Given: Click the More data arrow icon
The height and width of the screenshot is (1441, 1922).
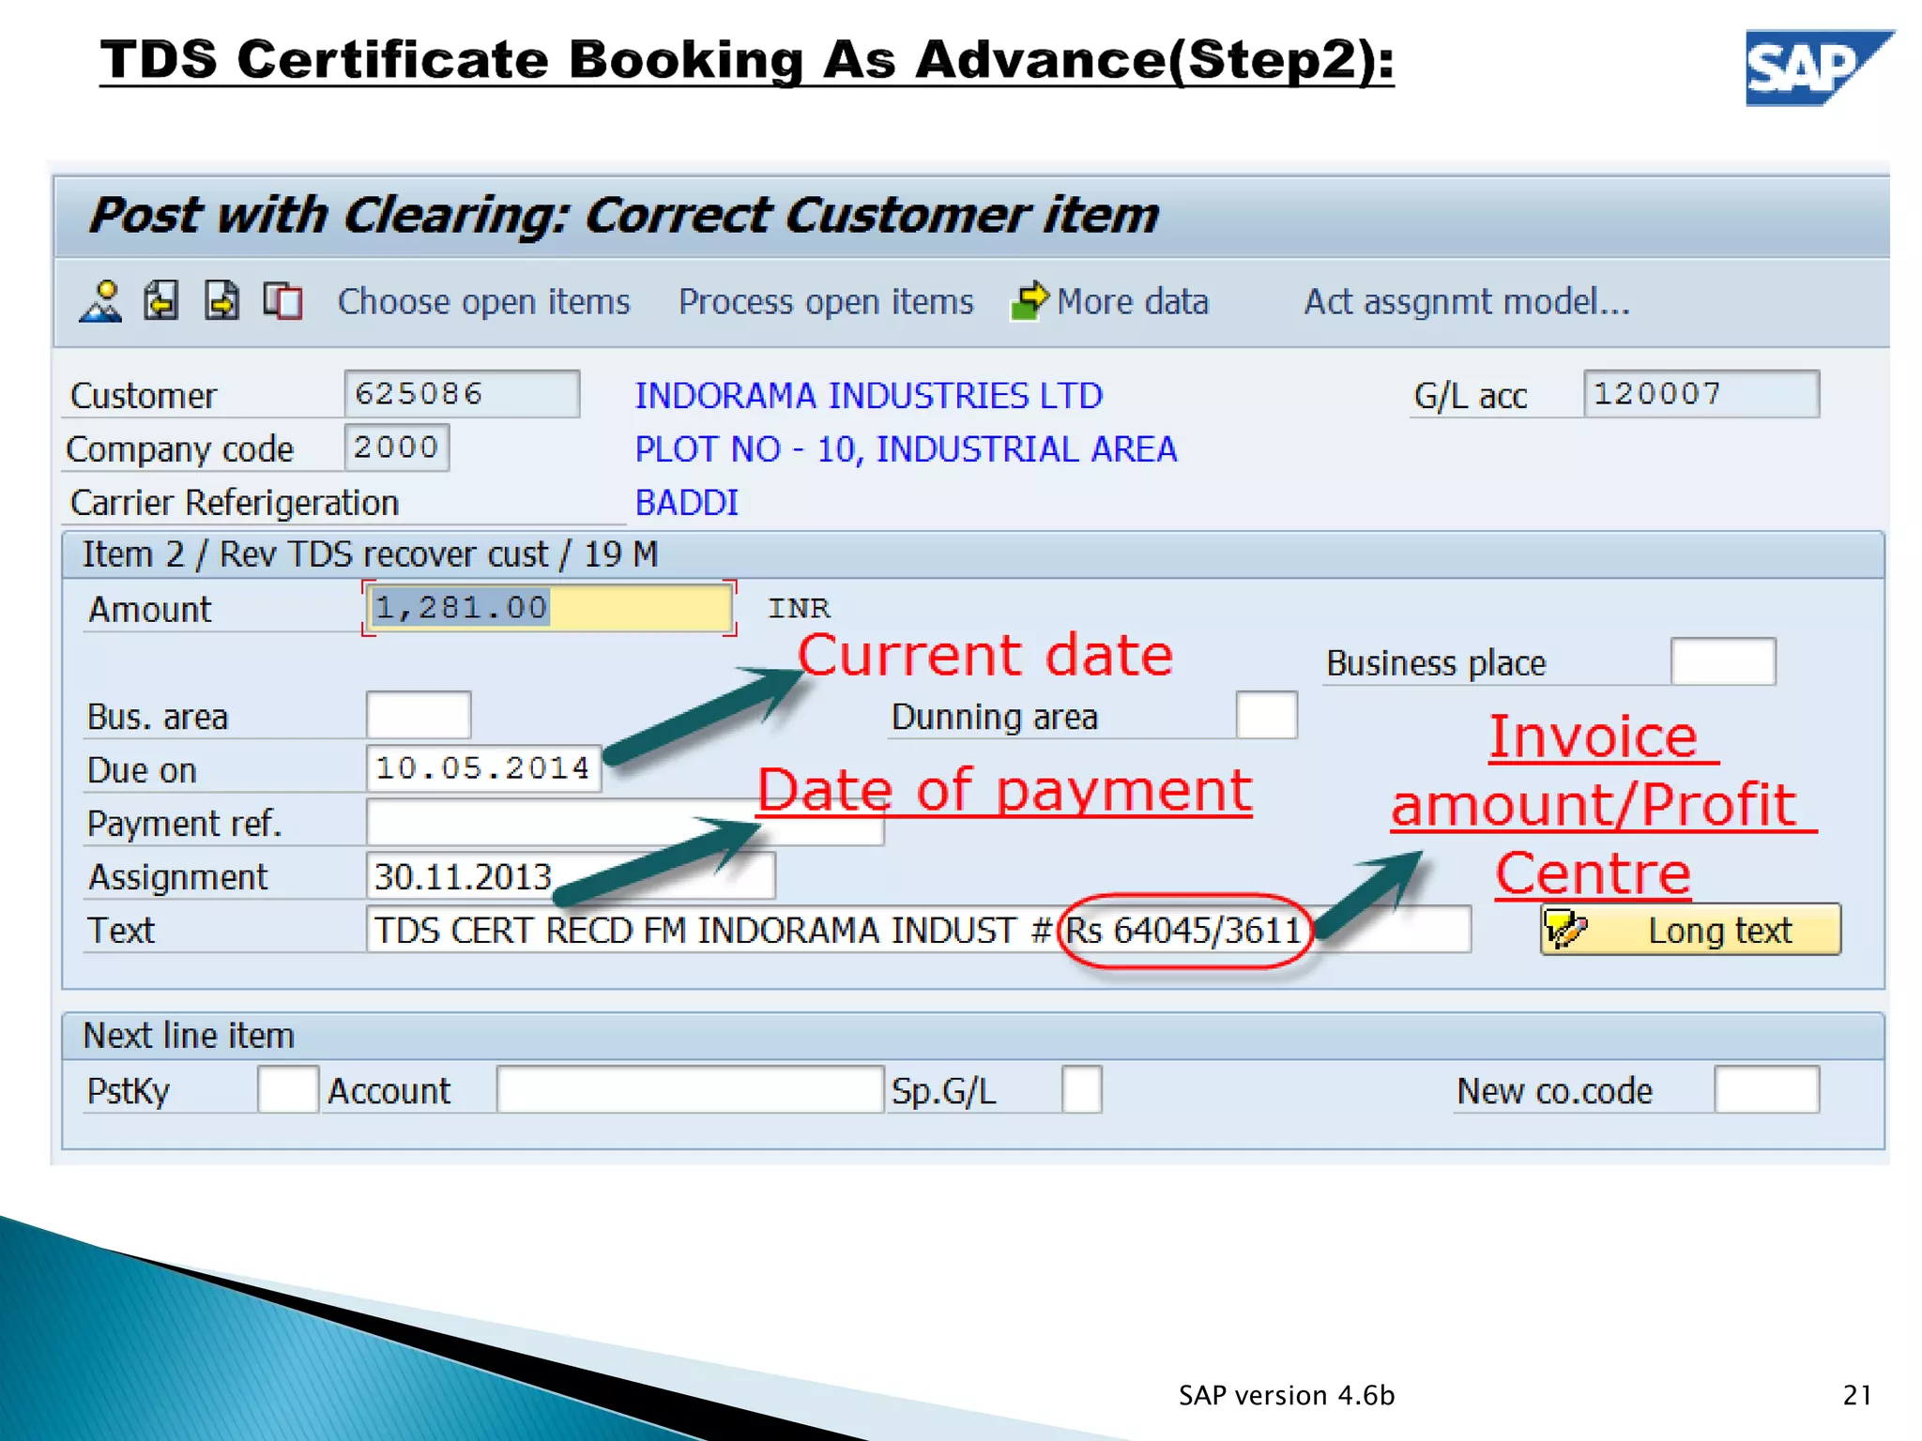Looking at the screenshot, I should pos(1030,301).
